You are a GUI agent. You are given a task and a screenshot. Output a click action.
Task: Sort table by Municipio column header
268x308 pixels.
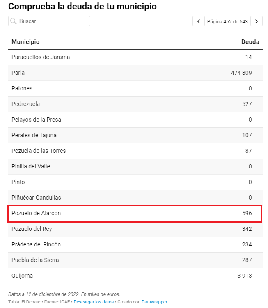pyautogui.click(x=25, y=42)
